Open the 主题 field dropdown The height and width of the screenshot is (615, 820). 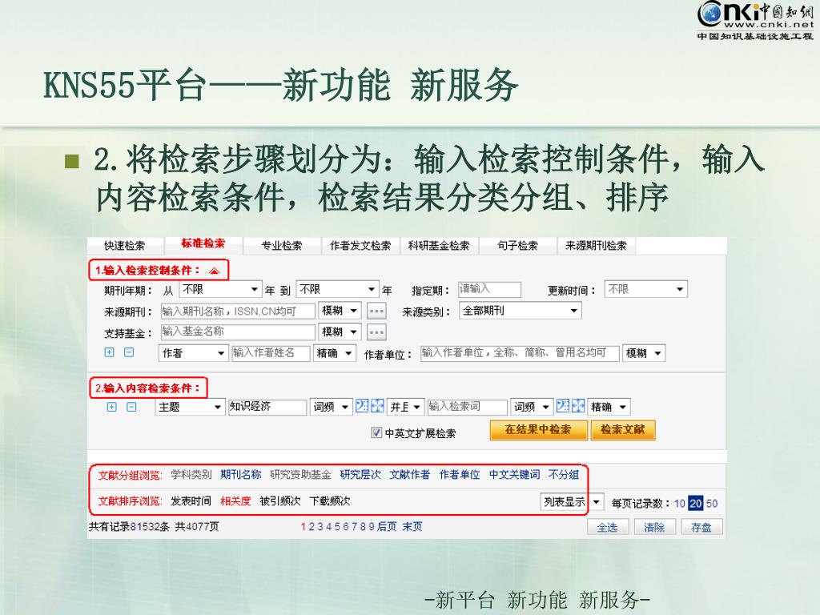click(x=191, y=407)
